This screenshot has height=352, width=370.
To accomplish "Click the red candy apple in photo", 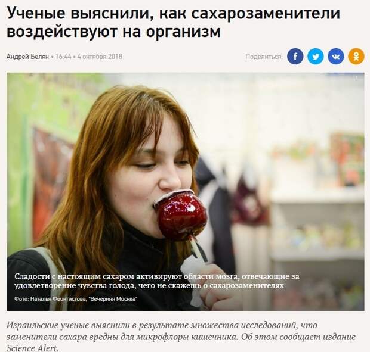I will [x=181, y=214].
